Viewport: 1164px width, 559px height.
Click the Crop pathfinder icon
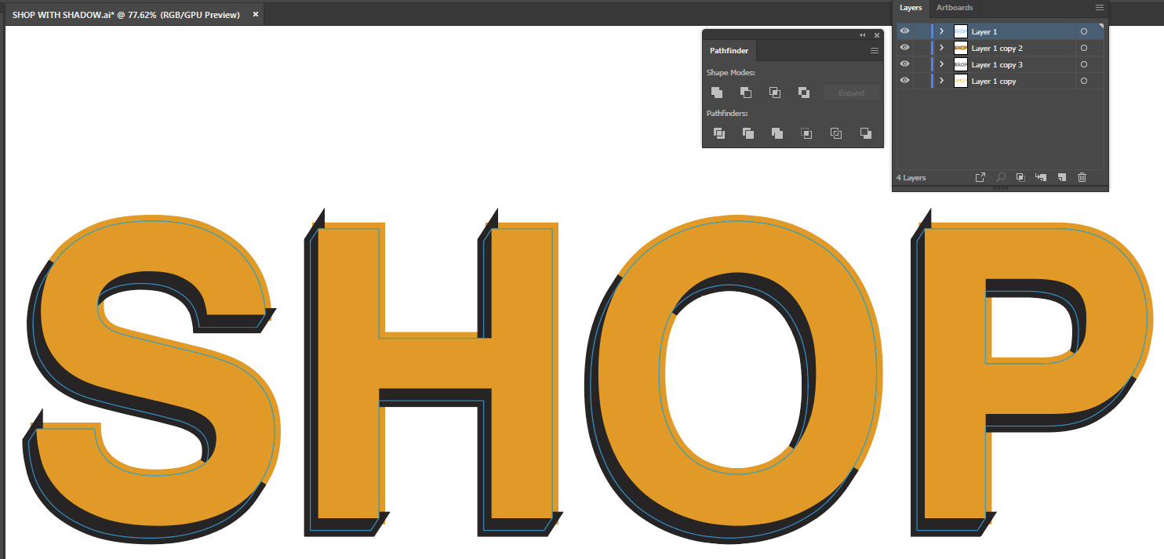tap(806, 133)
